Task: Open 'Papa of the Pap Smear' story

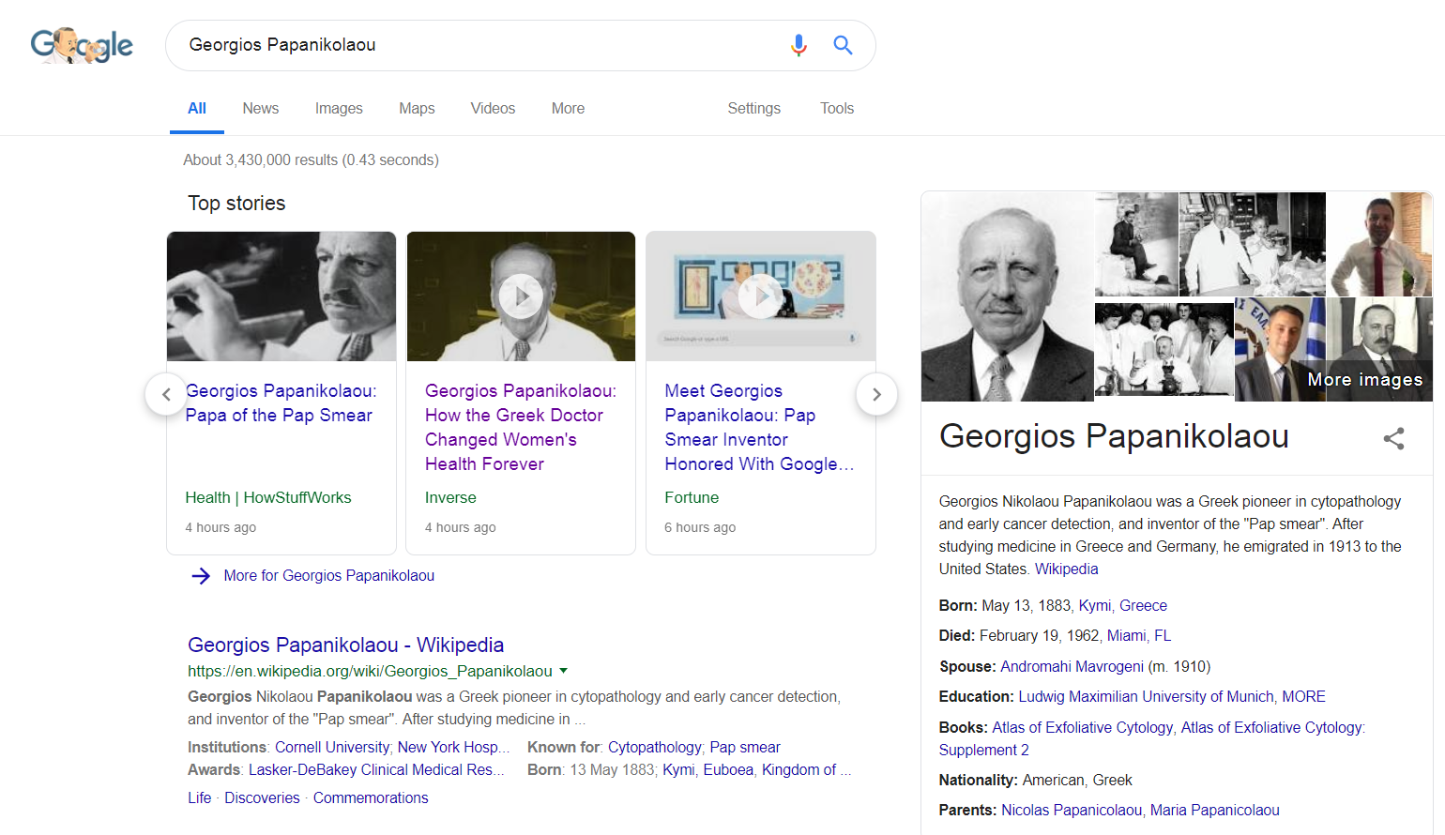Action: 281,403
